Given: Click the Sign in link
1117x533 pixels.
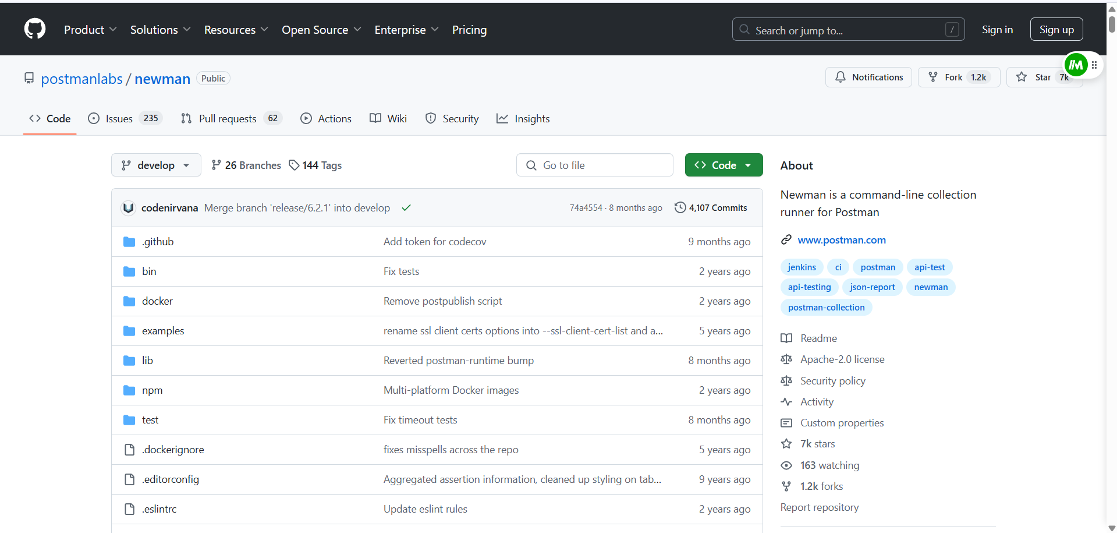Looking at the screenshot, I should click(997, 29).
